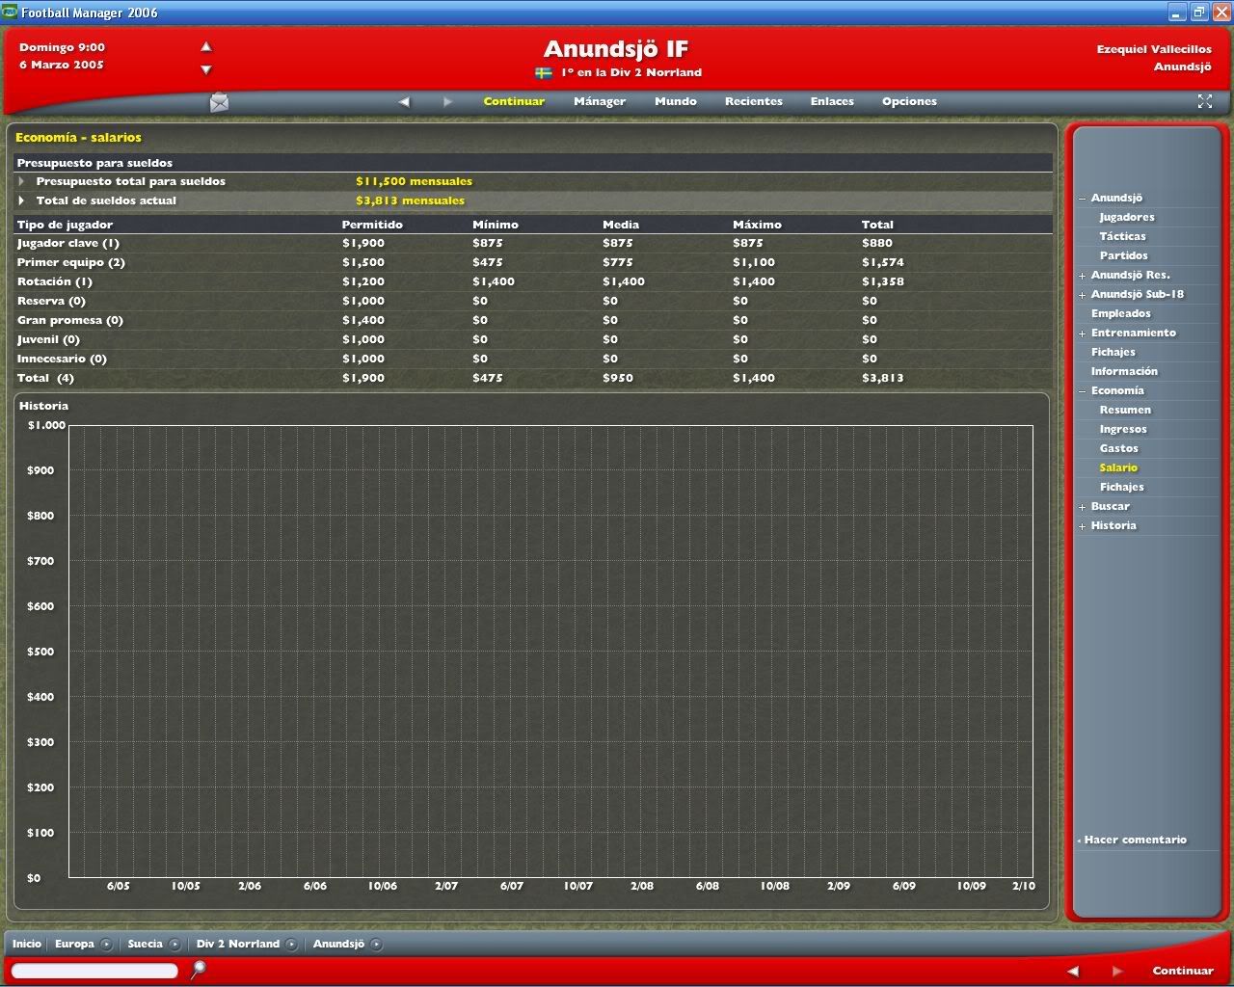Click Máximo column header
This screenshot has height=987, width=1234.
(x=757, y=225)
